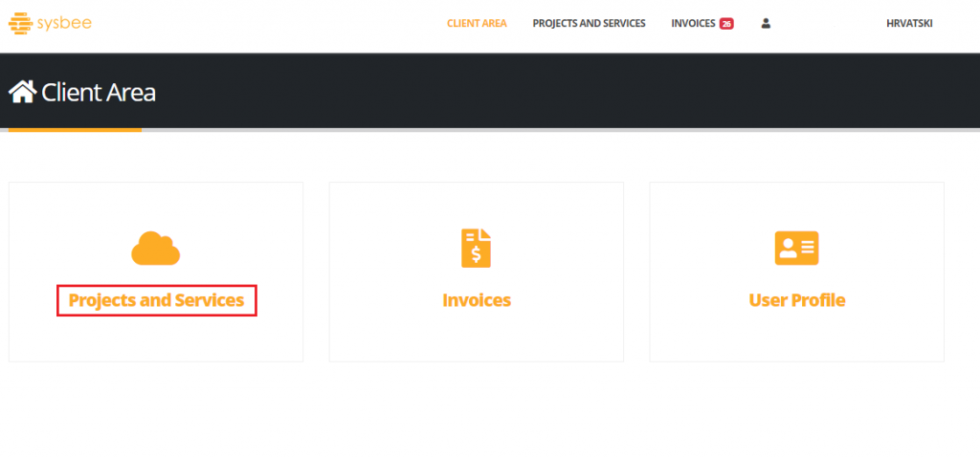Viewport: 980px width, 458px height.
Task: Click the red 26 invoices badge
Action: (x=726, y=24)
